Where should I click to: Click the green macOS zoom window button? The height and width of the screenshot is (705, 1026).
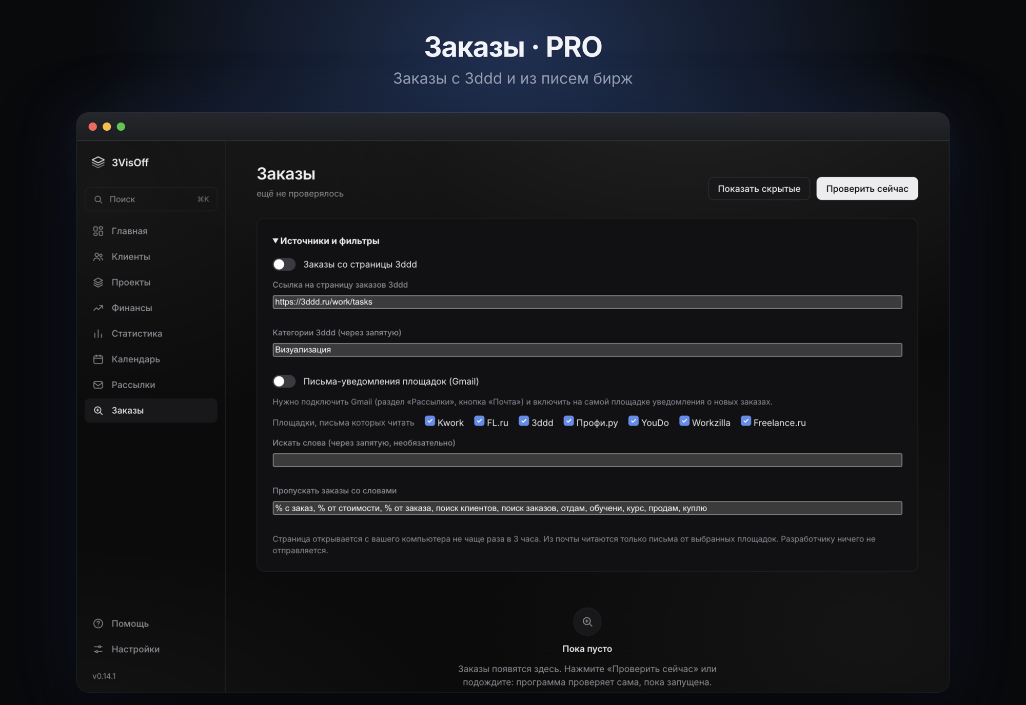(121, 127)
